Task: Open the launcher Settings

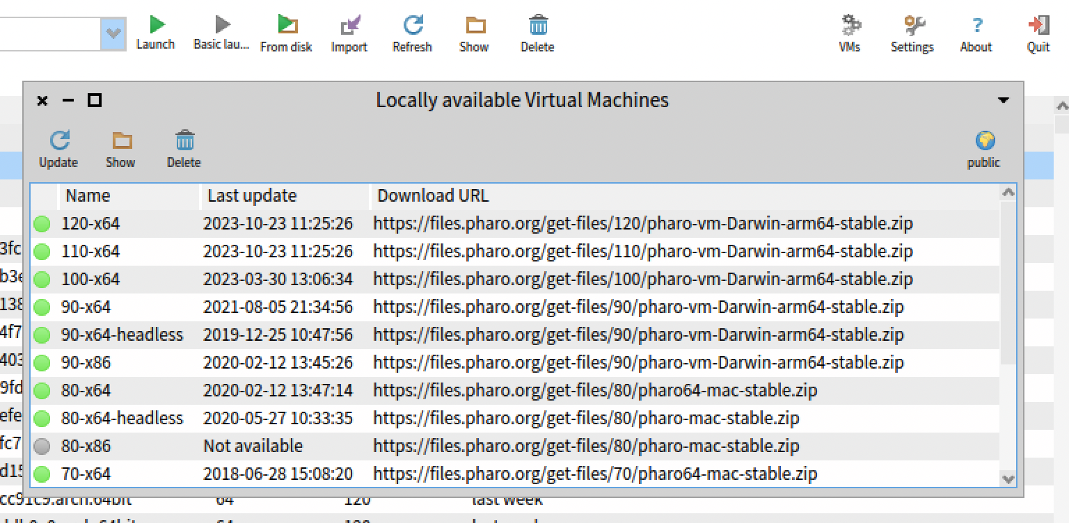Action: coord(912,26)
